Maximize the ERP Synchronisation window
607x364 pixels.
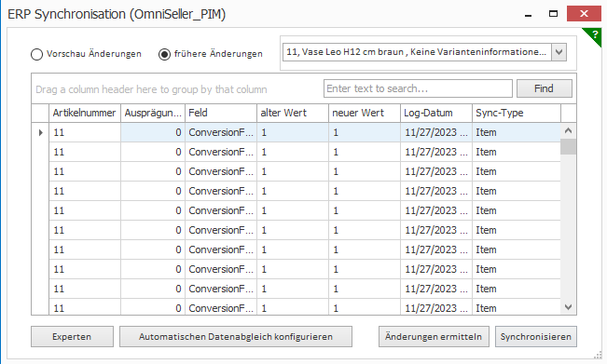click(x=553, y=14)
